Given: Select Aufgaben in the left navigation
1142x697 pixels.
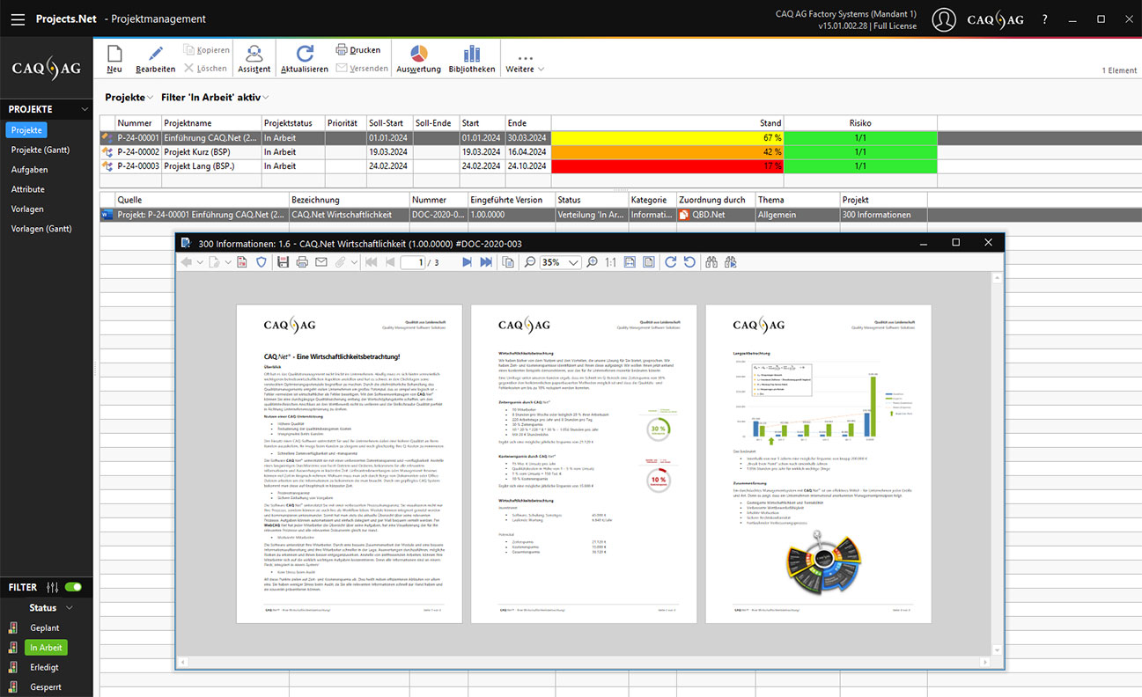Looking at the screenshot, I should [x=29, y=170].
